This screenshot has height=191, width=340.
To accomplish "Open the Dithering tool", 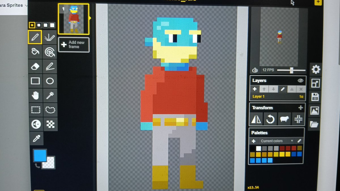I will click(x=51, y=124).
